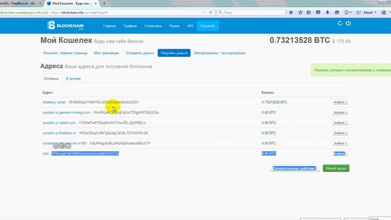
Task: Click the vyvodim iz eobot.com address link
Action: (x=59, y=123)
